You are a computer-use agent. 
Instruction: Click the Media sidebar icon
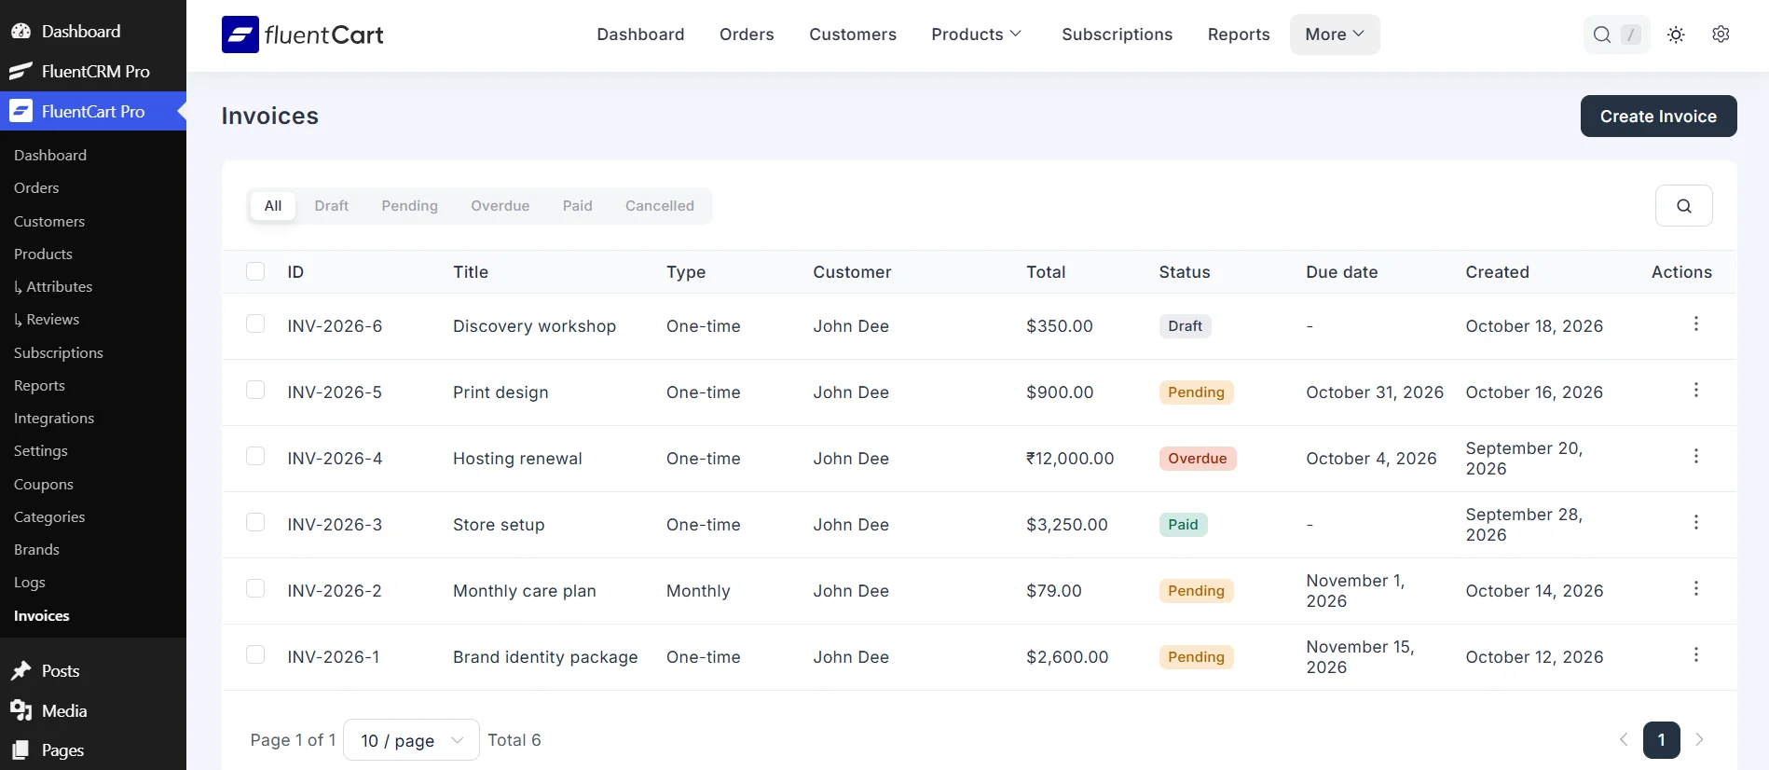[21, 711]
